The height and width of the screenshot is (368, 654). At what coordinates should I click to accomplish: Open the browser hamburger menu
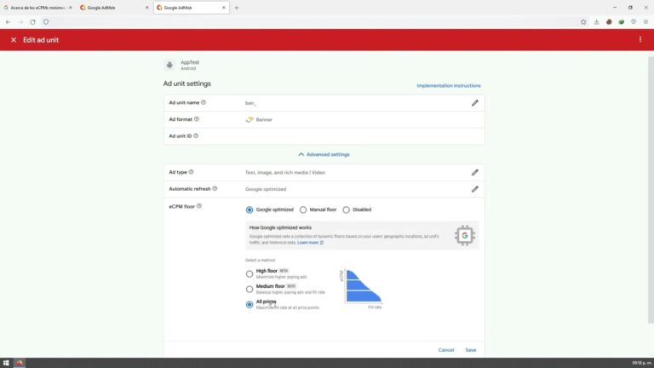click(645, 21)
